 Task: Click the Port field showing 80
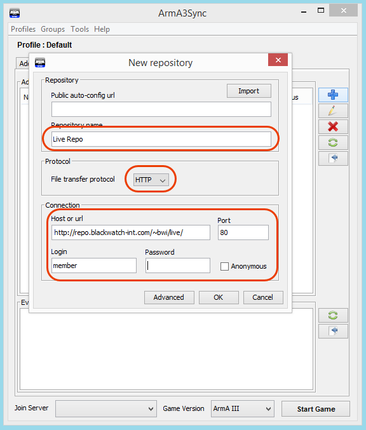pos(243,232)
